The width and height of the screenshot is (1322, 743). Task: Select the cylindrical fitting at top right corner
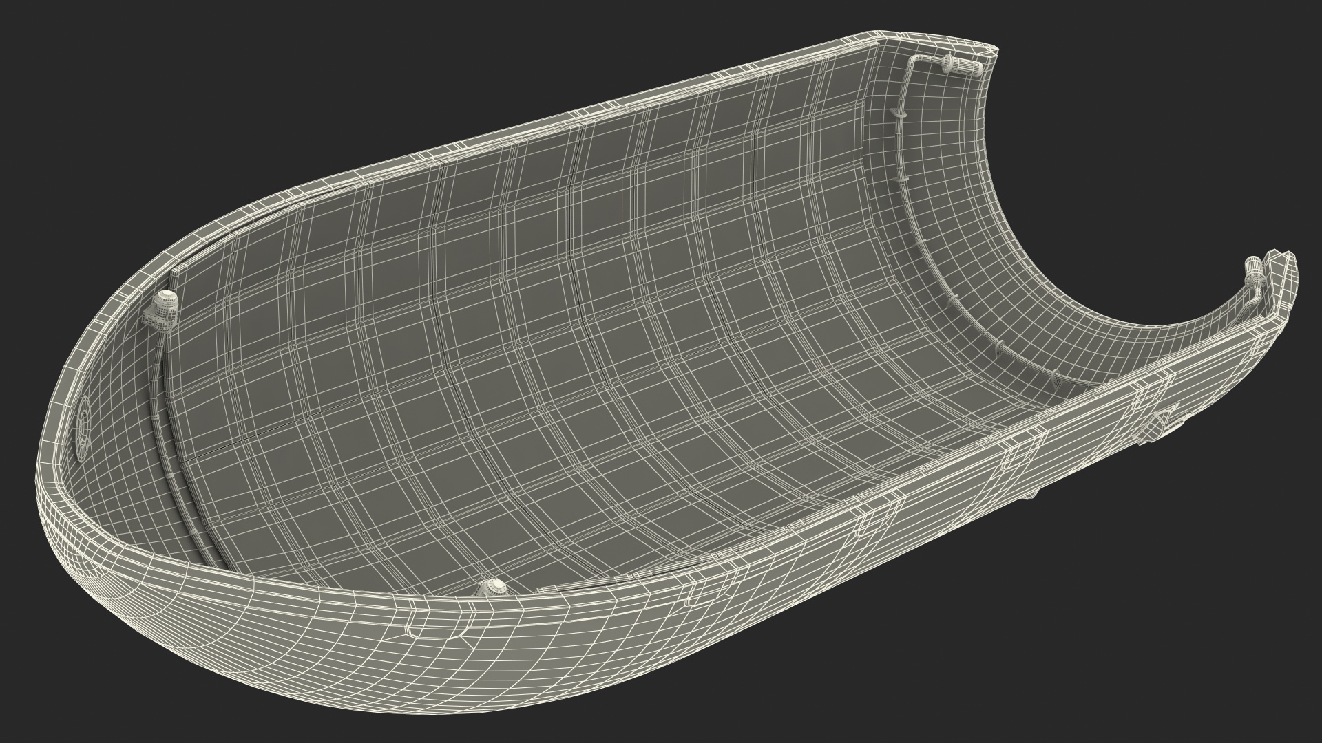pos(963,67)
